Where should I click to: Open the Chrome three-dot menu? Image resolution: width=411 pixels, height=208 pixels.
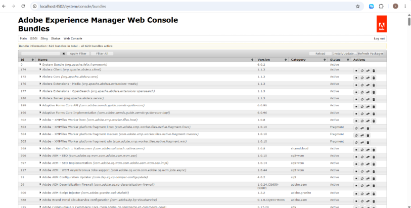click(405, 6)
